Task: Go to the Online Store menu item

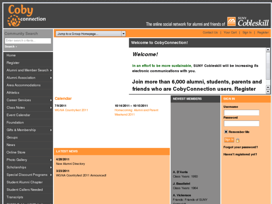Action: coord(28,152)
